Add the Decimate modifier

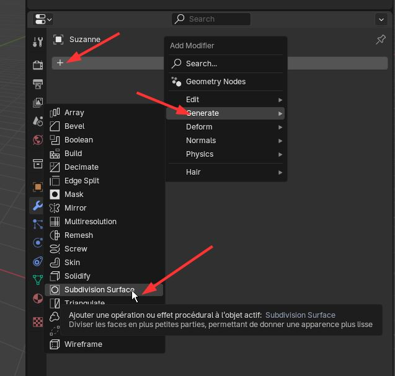pos(104,167)
